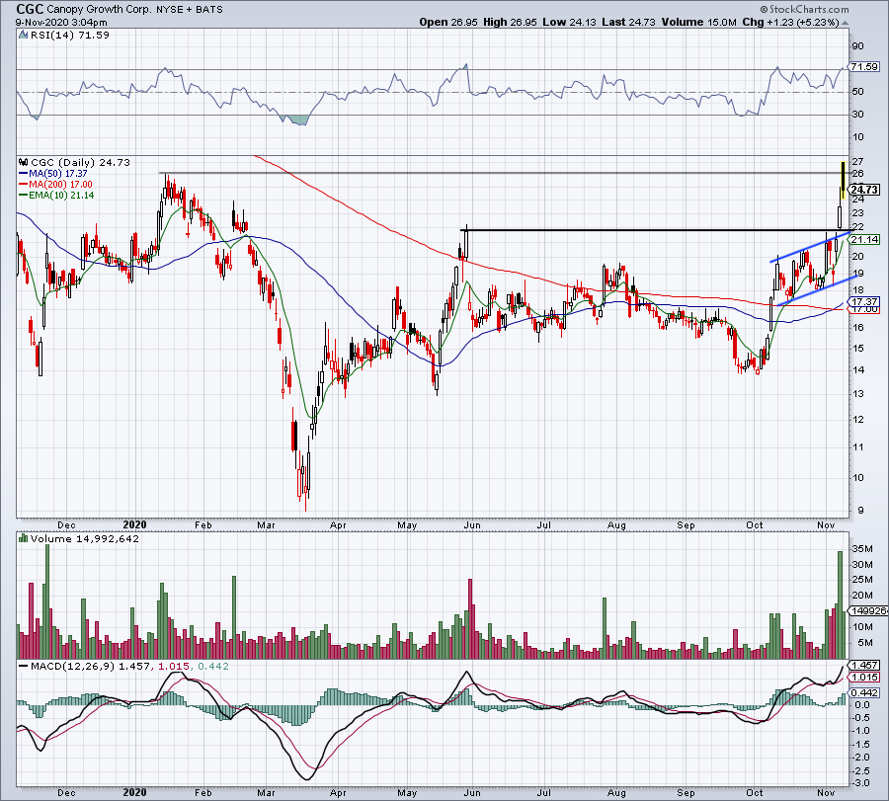Viewport: 889px width, 801px height.
Task: Click the volume bars icon beside Volume label
Action: pyautogui.click(x=24, y=538)
